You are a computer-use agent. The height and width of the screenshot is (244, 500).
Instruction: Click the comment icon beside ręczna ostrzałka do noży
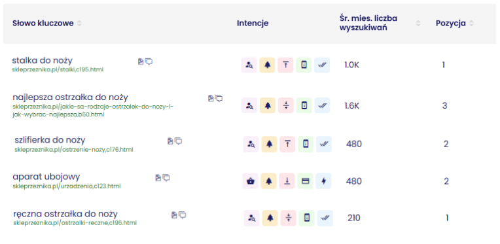(182, 215)
